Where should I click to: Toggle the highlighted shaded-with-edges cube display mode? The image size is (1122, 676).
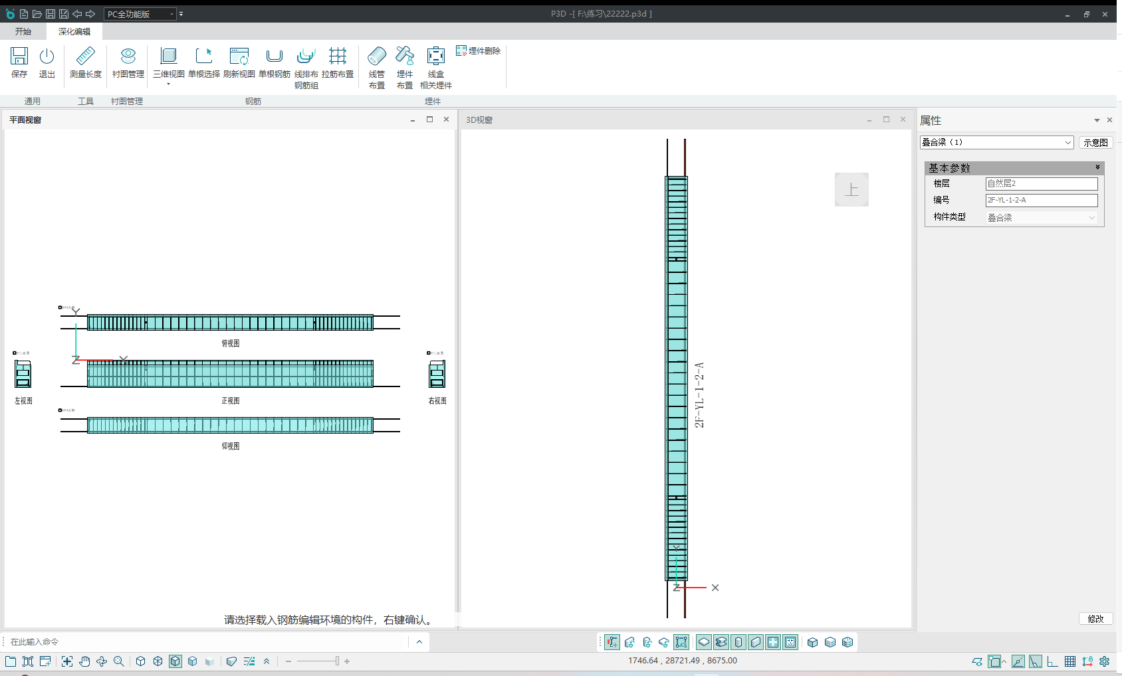point(175,661)
